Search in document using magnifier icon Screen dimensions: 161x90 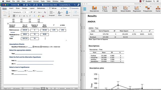click(x=75, y=5)
